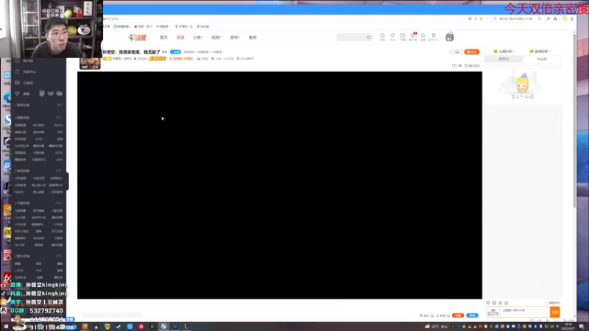Click the weather widget in taskbar
Screen dimensions: 589x331
coord(436,327)
